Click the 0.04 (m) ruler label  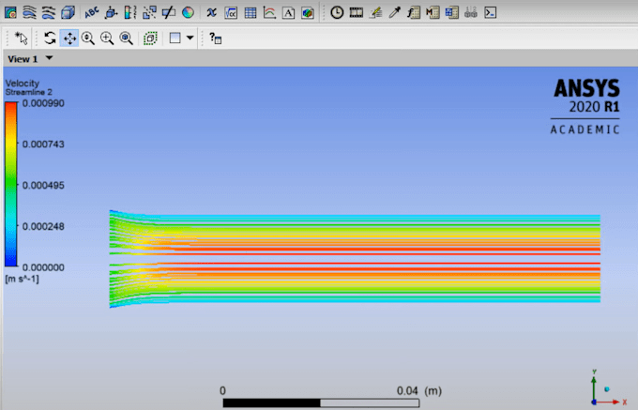click(x=419, y=391)
